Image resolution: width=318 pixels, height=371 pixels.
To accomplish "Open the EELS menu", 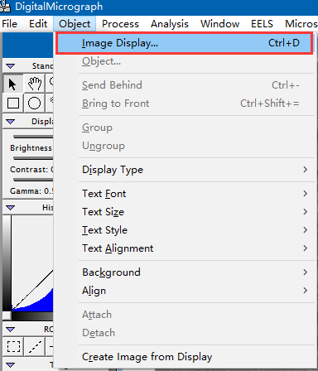I will click(262, 24).
